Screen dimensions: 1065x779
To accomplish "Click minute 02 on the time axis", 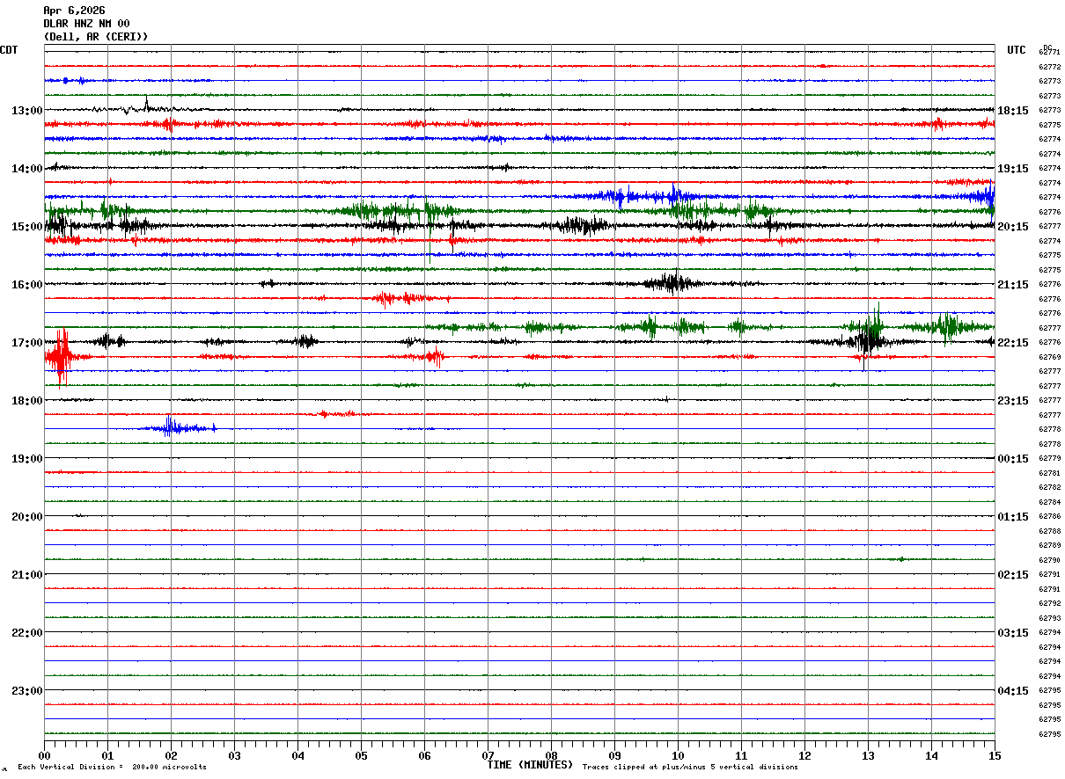I will coord(172,755).
